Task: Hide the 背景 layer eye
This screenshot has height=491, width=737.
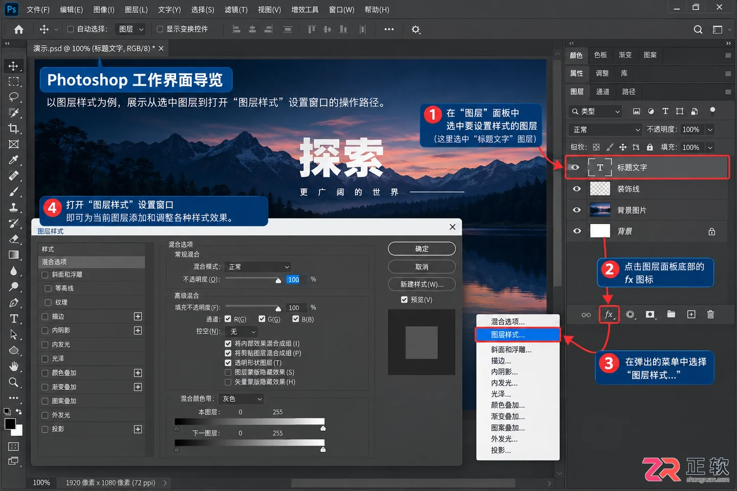Action: 577,231
